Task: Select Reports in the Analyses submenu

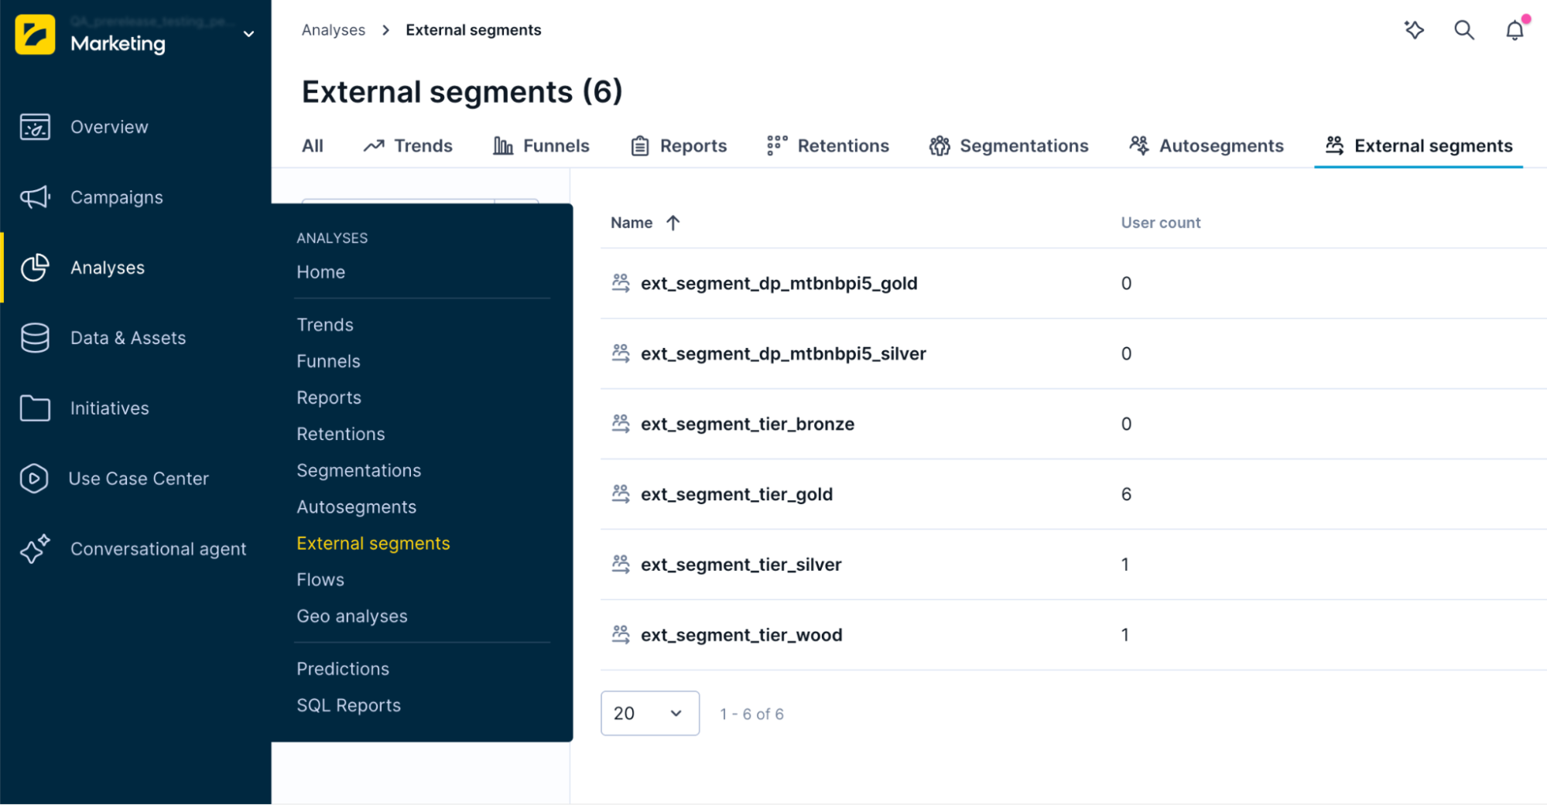Action: [329, 397]
